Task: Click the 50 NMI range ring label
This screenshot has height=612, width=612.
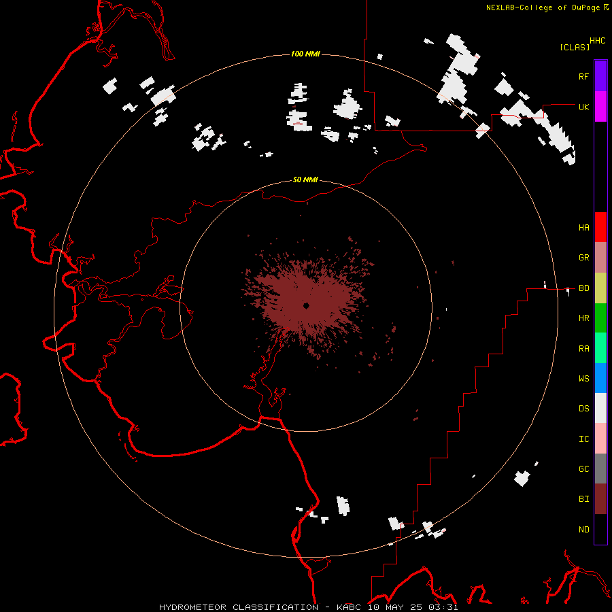Action: point(305,180)
